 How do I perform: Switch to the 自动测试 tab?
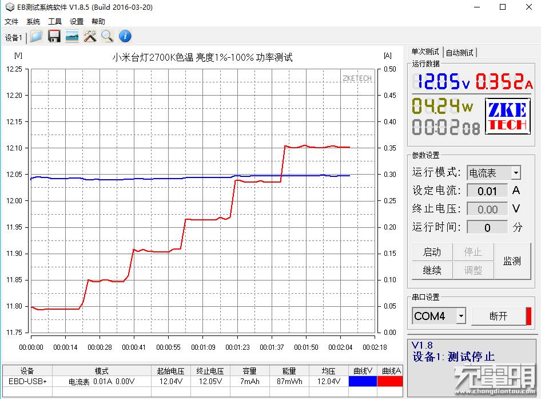pos(460,53)
